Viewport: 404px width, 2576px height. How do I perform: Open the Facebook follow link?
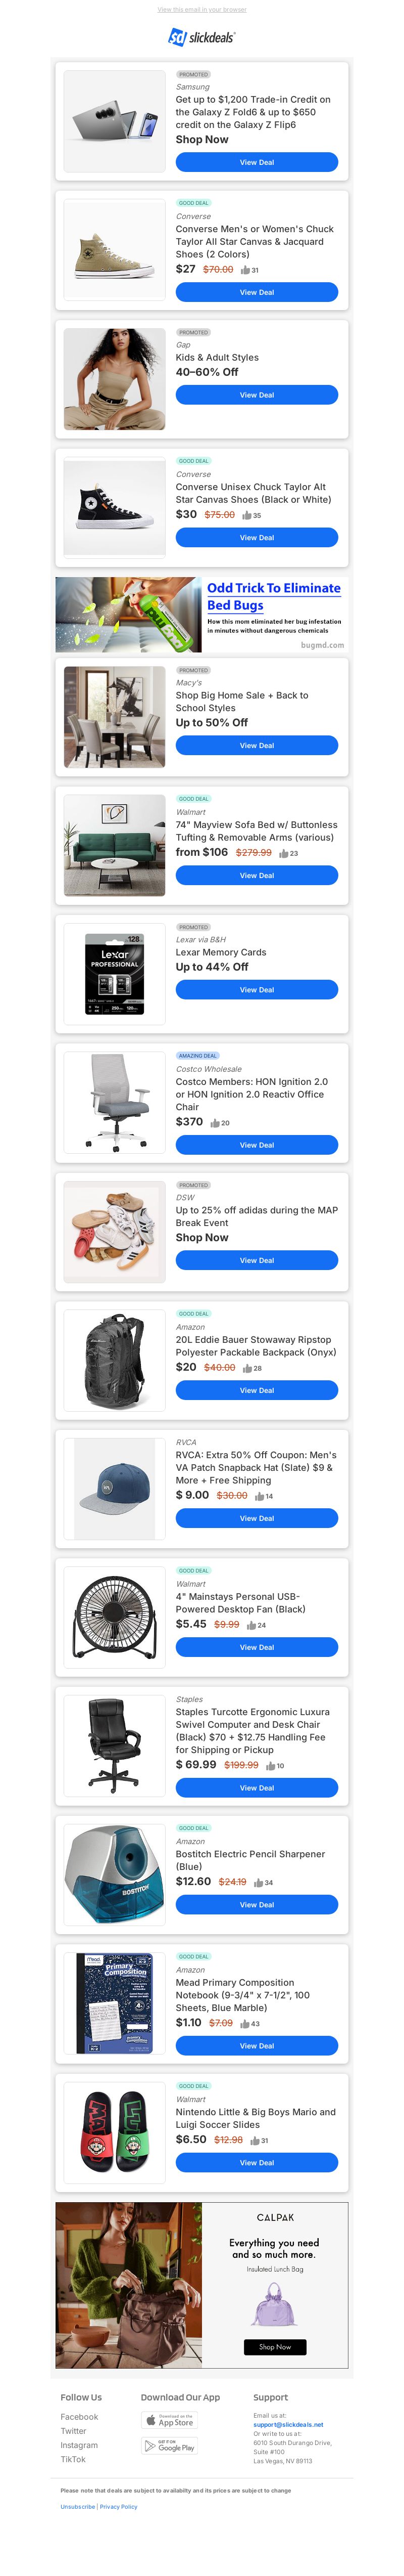point(79,2417)
